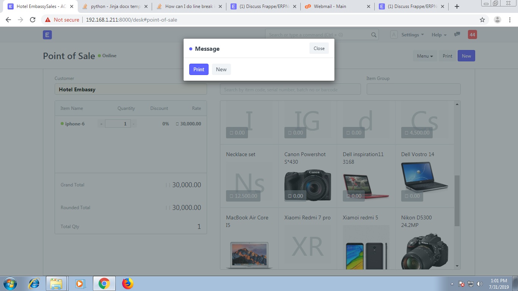Click the Print button in page header

point(447,56)
